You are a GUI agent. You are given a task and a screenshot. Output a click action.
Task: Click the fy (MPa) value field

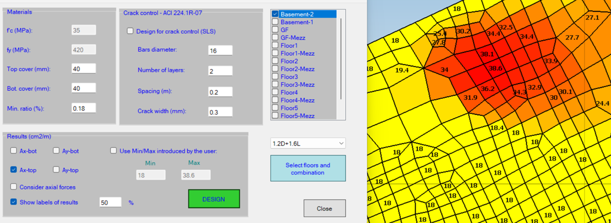pyautogui.click(x=84, y=49)
